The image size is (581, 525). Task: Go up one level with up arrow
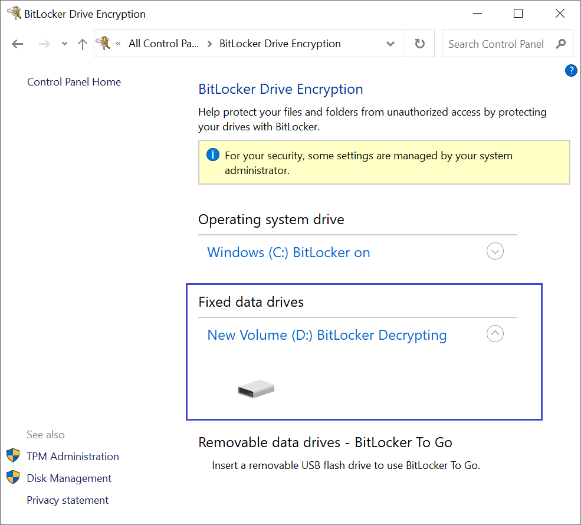pyautogui.click(x=82, y=44)
